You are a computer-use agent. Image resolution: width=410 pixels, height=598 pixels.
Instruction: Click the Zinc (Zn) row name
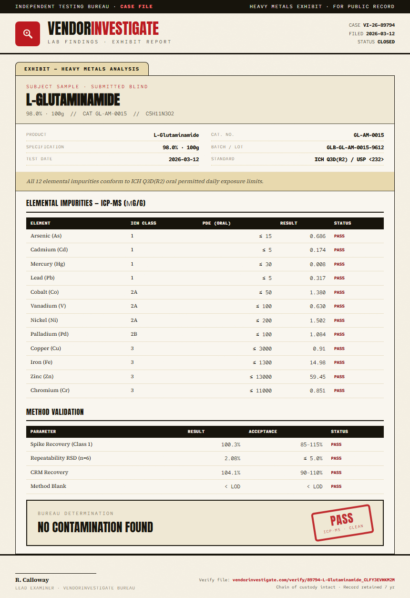42,377
